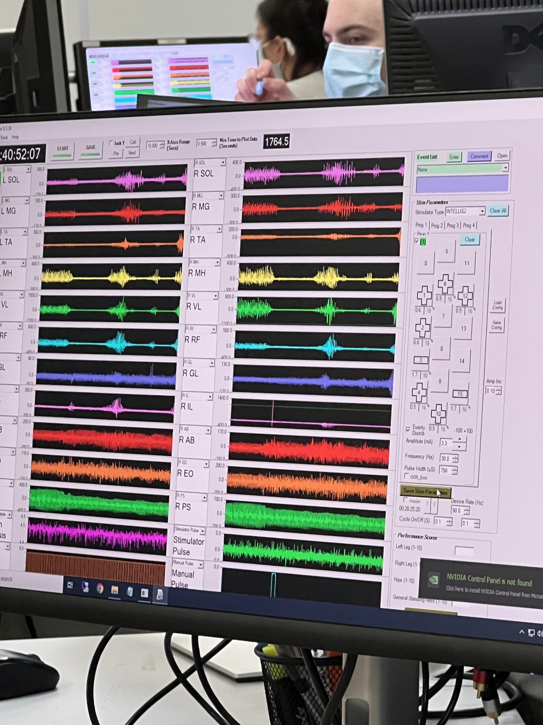Click the Save Config button
The height and width of the screenshot is (725, 543).
click(496, 325)
